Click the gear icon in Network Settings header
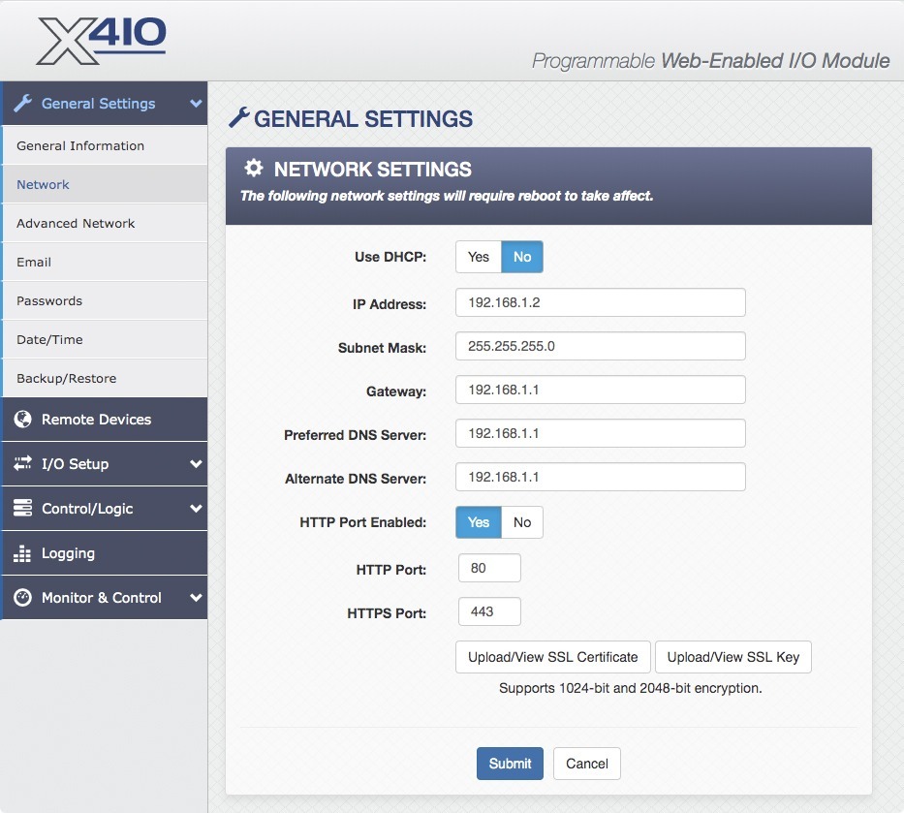Image resolution: width=904 pixels, height=813 pixels. click(x=252, y=168)
